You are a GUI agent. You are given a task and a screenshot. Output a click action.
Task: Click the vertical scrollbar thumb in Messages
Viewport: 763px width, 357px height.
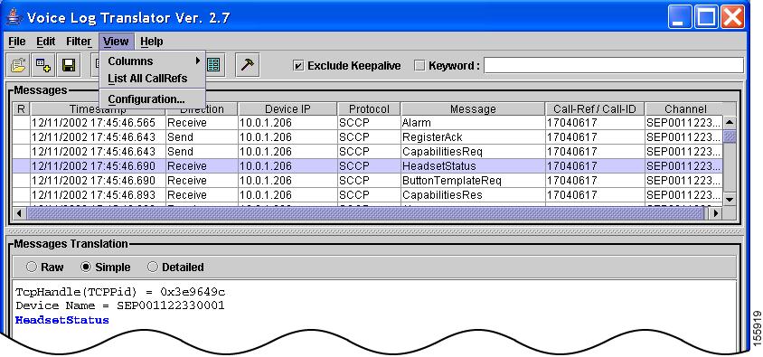(730, 136)
